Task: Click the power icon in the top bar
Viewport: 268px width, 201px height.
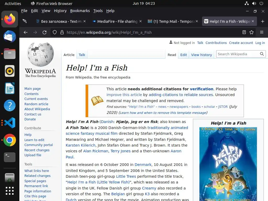Action: point(261,3)
